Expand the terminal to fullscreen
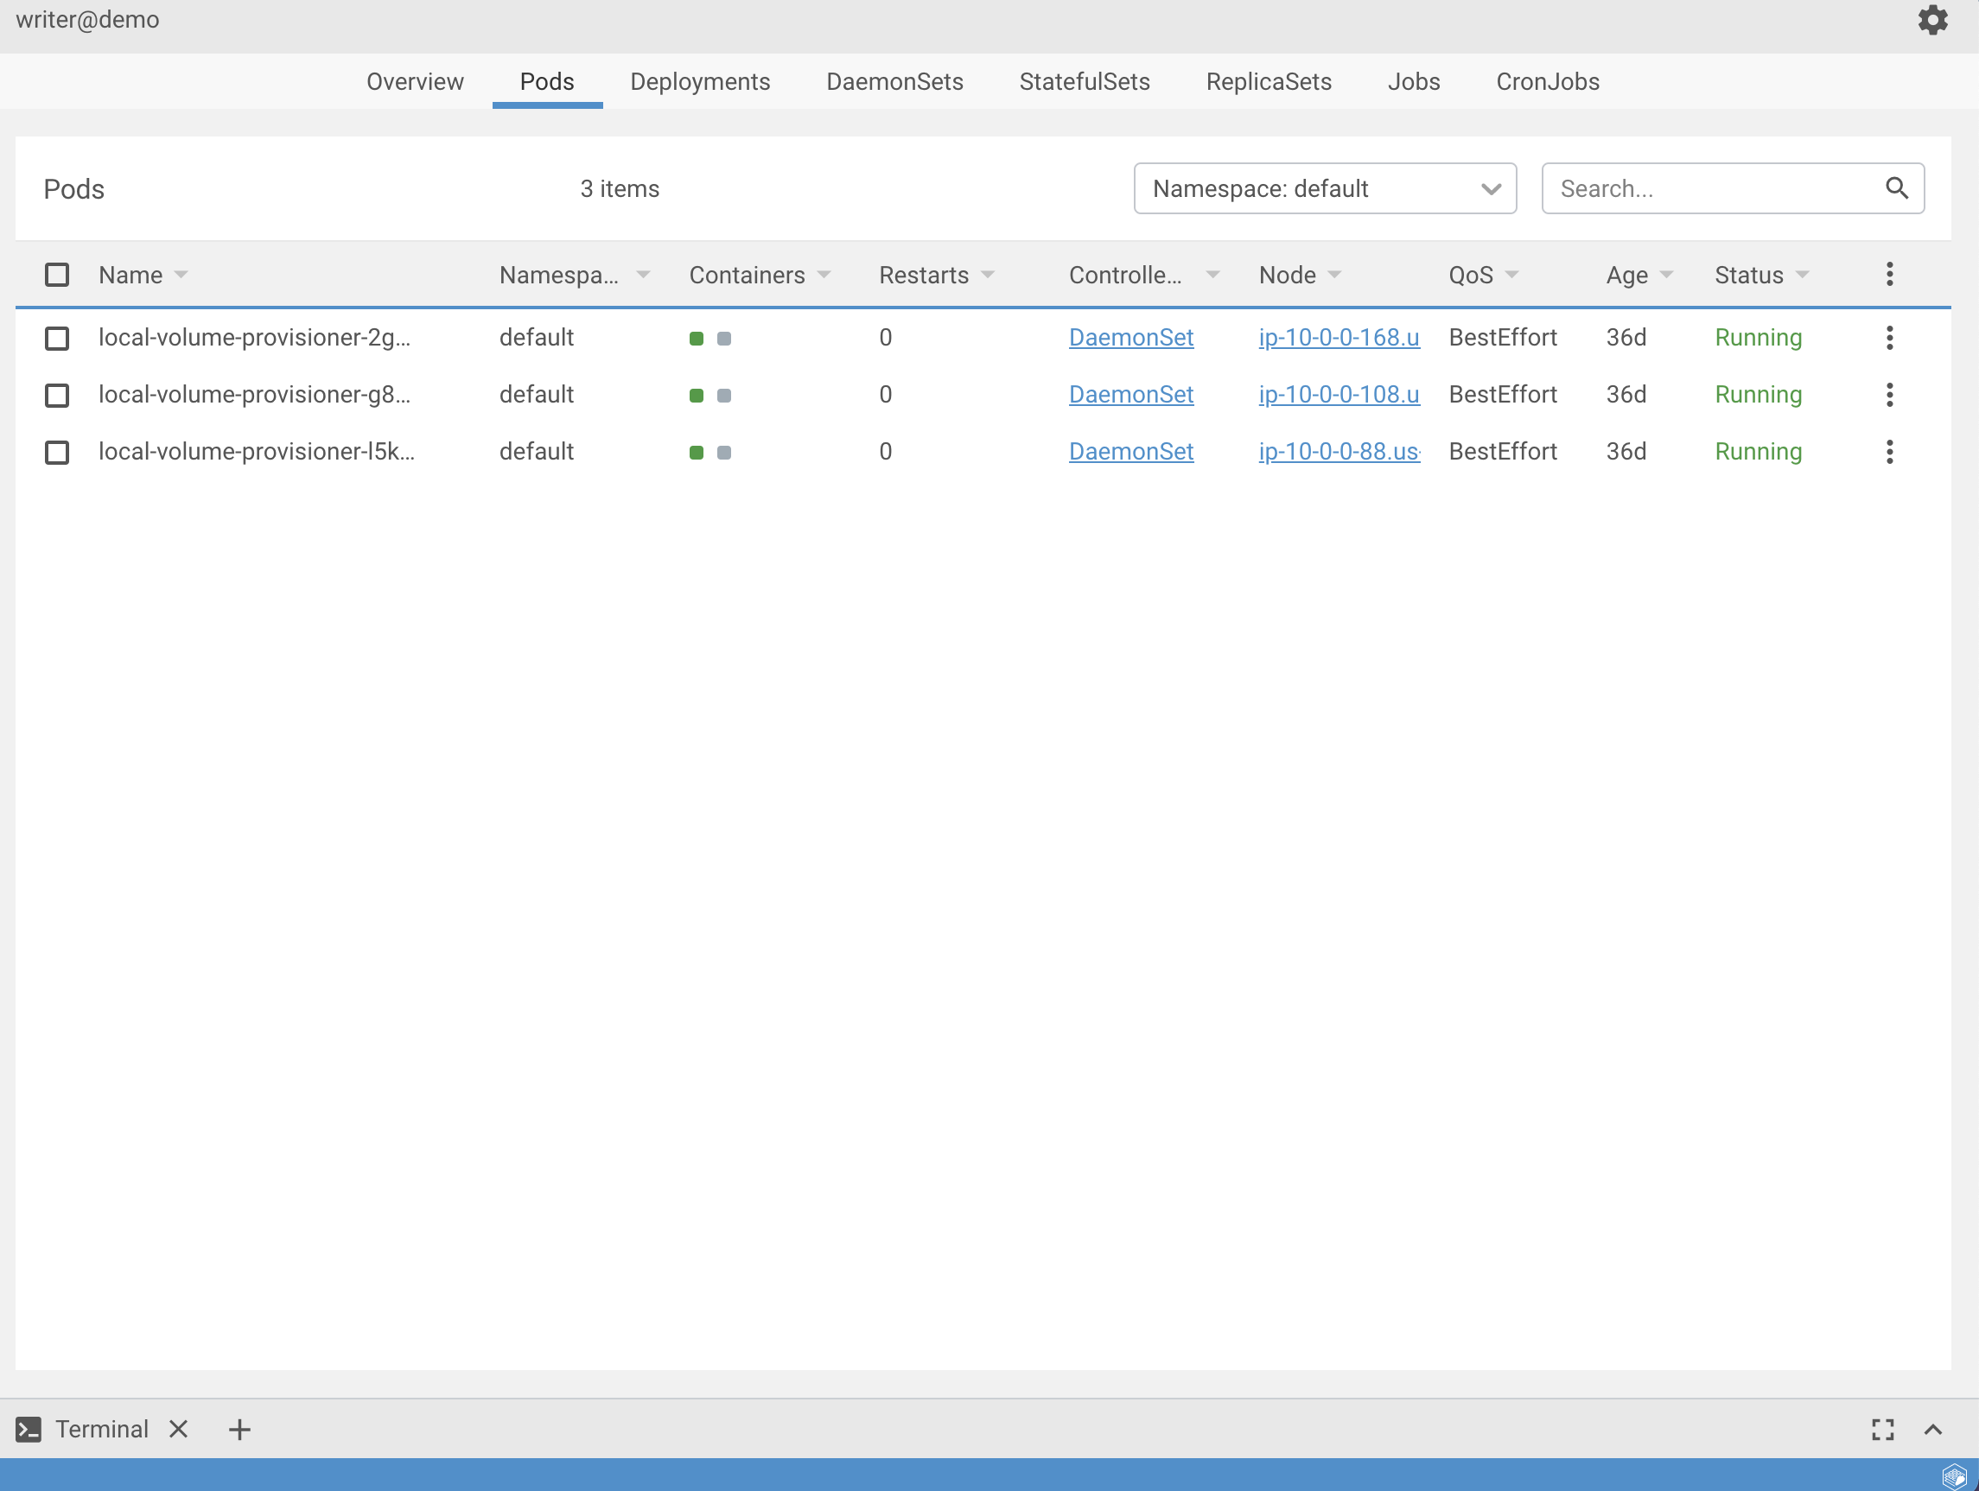 click(x=1882, y=1429)
